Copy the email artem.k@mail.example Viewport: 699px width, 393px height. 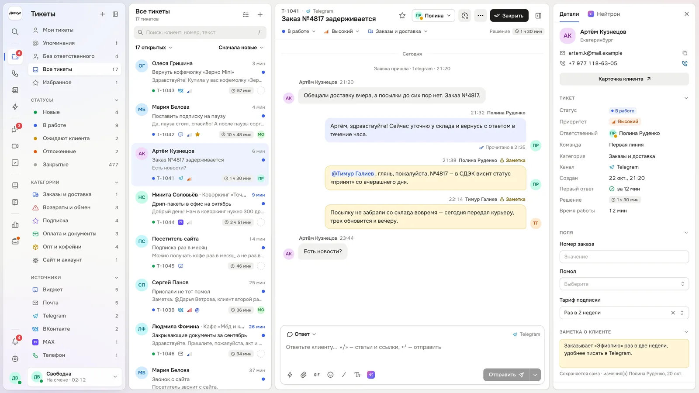pyautogui.click(x=685, y=53)
